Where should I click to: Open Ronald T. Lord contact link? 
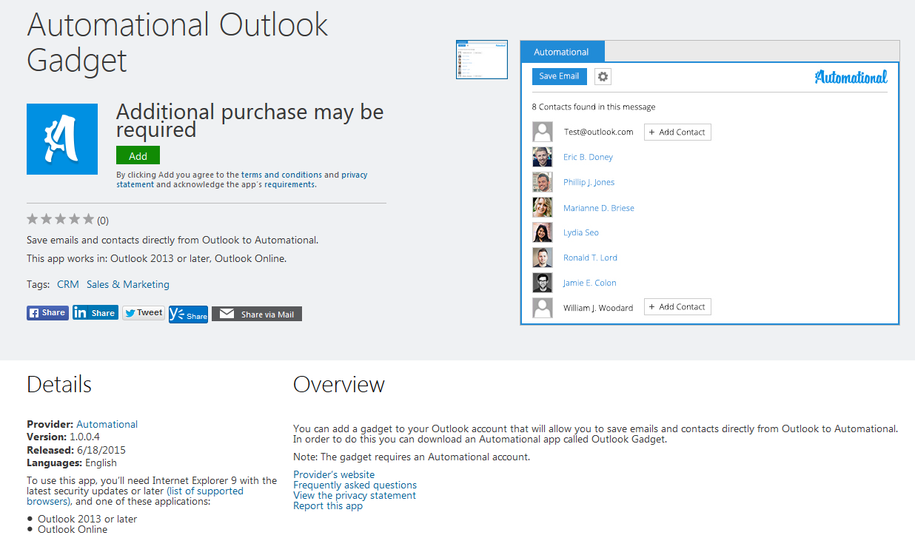[x=590, y=258]
